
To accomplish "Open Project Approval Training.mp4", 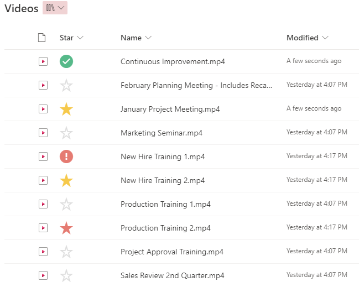I will click(172, 252).
